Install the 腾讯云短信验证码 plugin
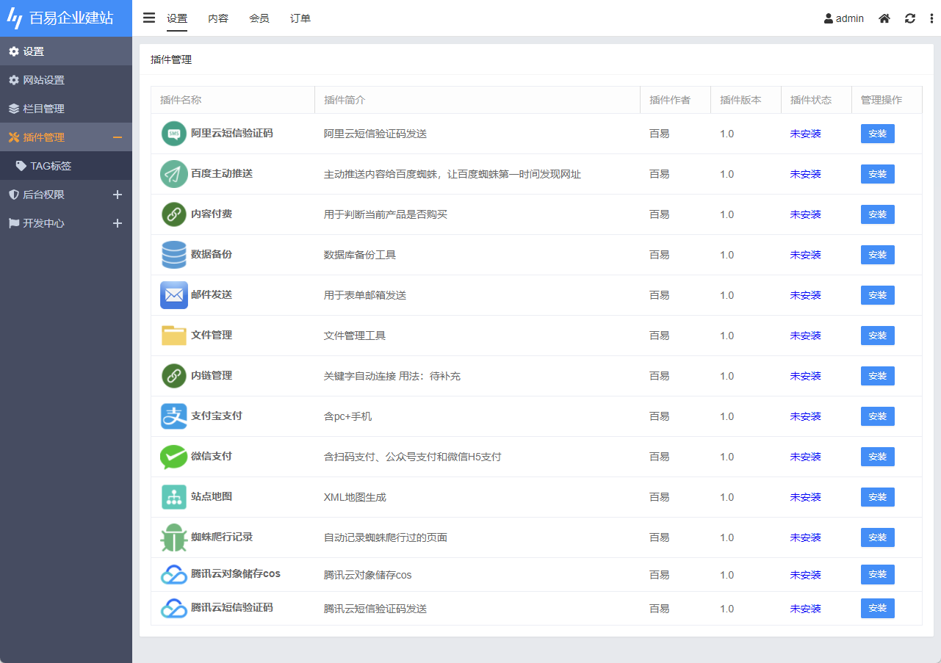The width and height of the screenshot is (941, 663). click(878, 609)
